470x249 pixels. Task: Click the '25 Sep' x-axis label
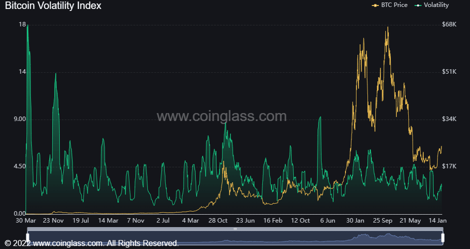[382, 221]
